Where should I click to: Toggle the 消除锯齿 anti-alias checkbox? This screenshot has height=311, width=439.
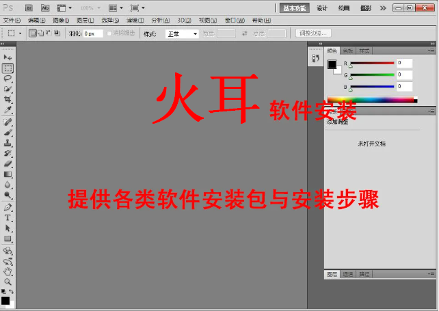tap(109, 33)
